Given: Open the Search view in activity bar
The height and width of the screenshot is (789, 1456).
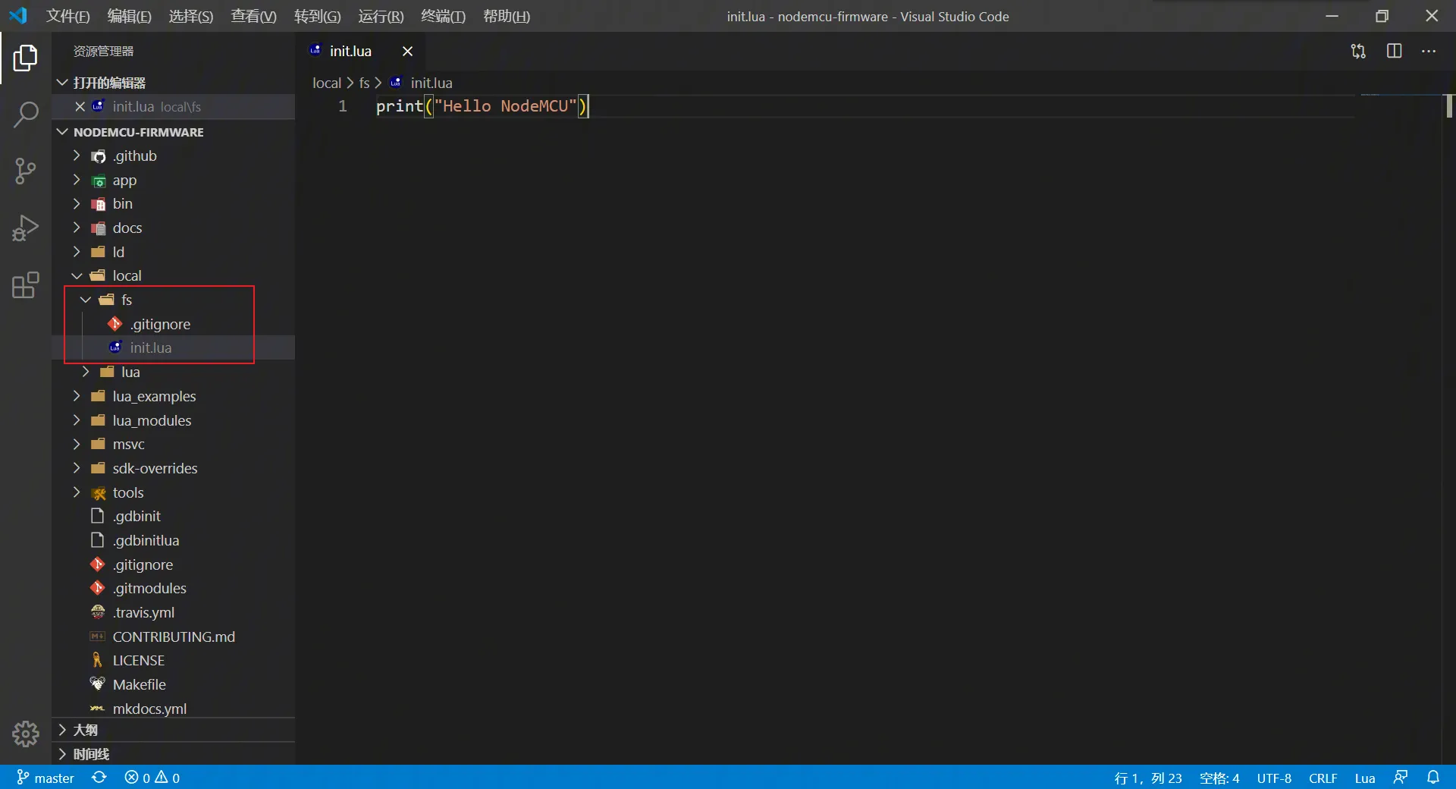Looking at the screenshot, I should (25, 115).
